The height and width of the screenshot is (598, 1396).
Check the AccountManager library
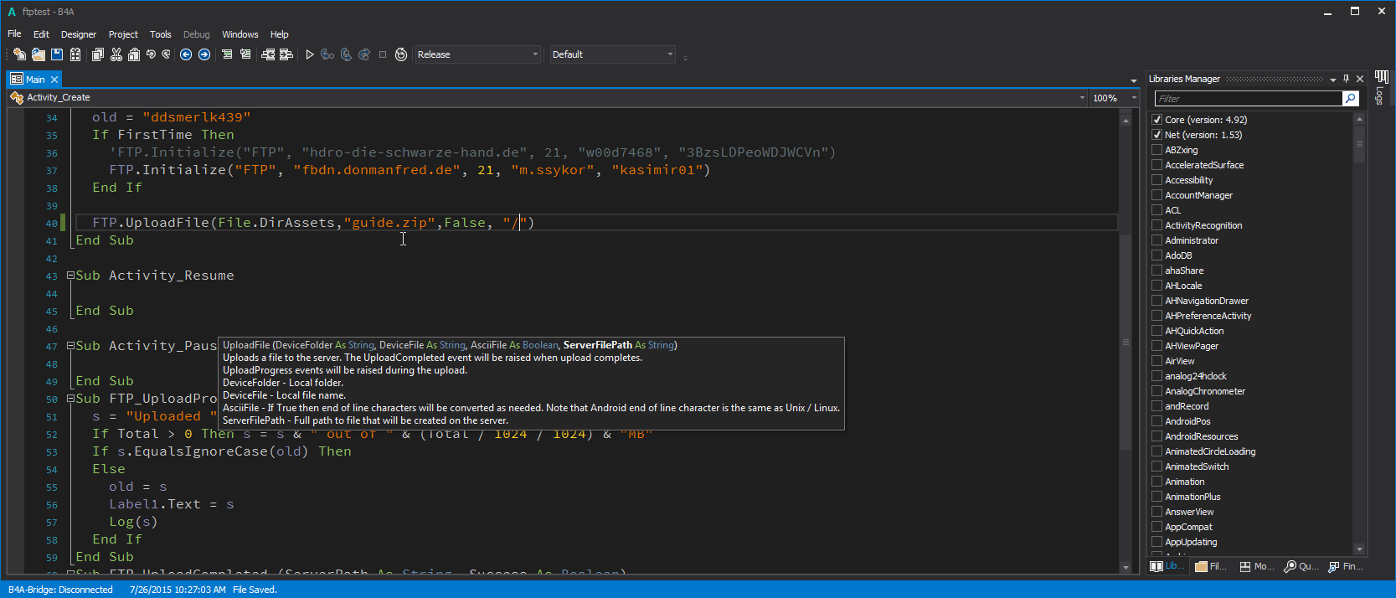click(x=1156, y=195)
